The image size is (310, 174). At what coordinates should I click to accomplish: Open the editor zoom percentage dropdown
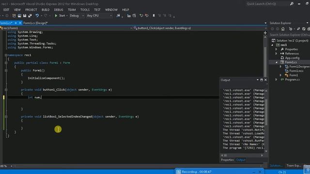pos(11,166)
